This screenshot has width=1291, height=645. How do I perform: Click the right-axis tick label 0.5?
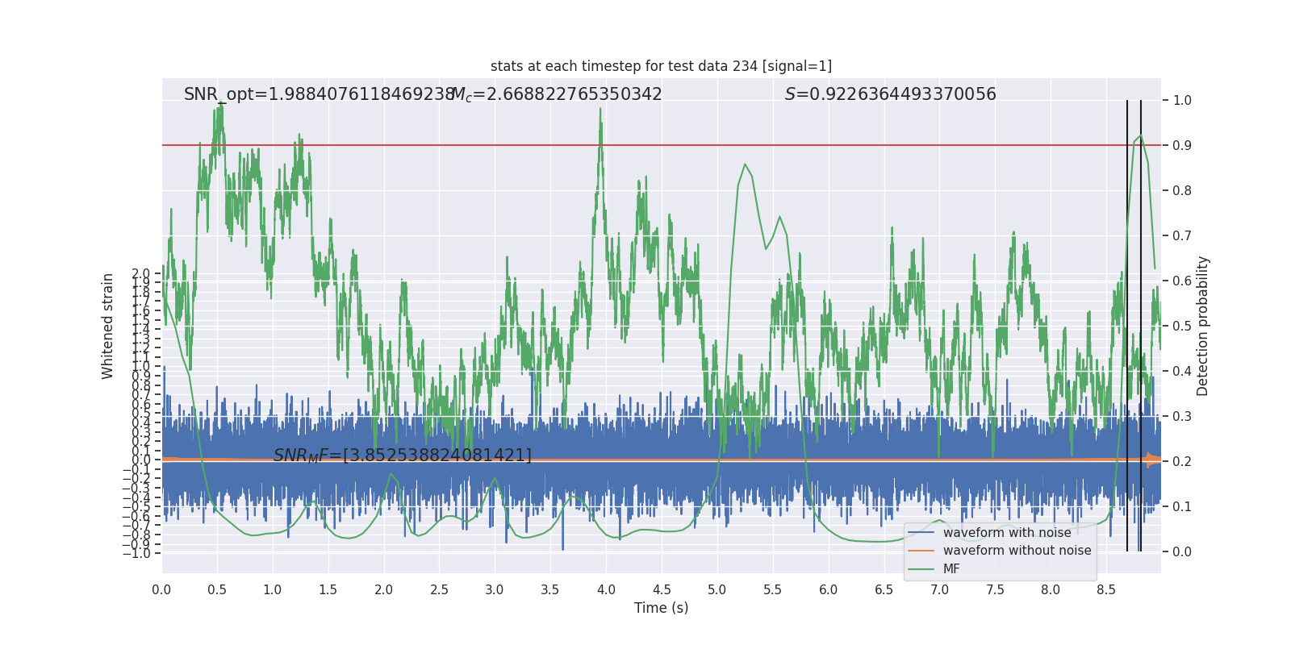[x=1182, y=327]
